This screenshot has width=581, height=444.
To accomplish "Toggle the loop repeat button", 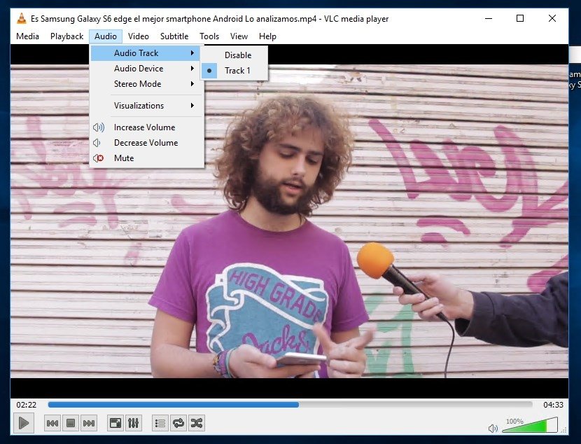I will [178, 423].
